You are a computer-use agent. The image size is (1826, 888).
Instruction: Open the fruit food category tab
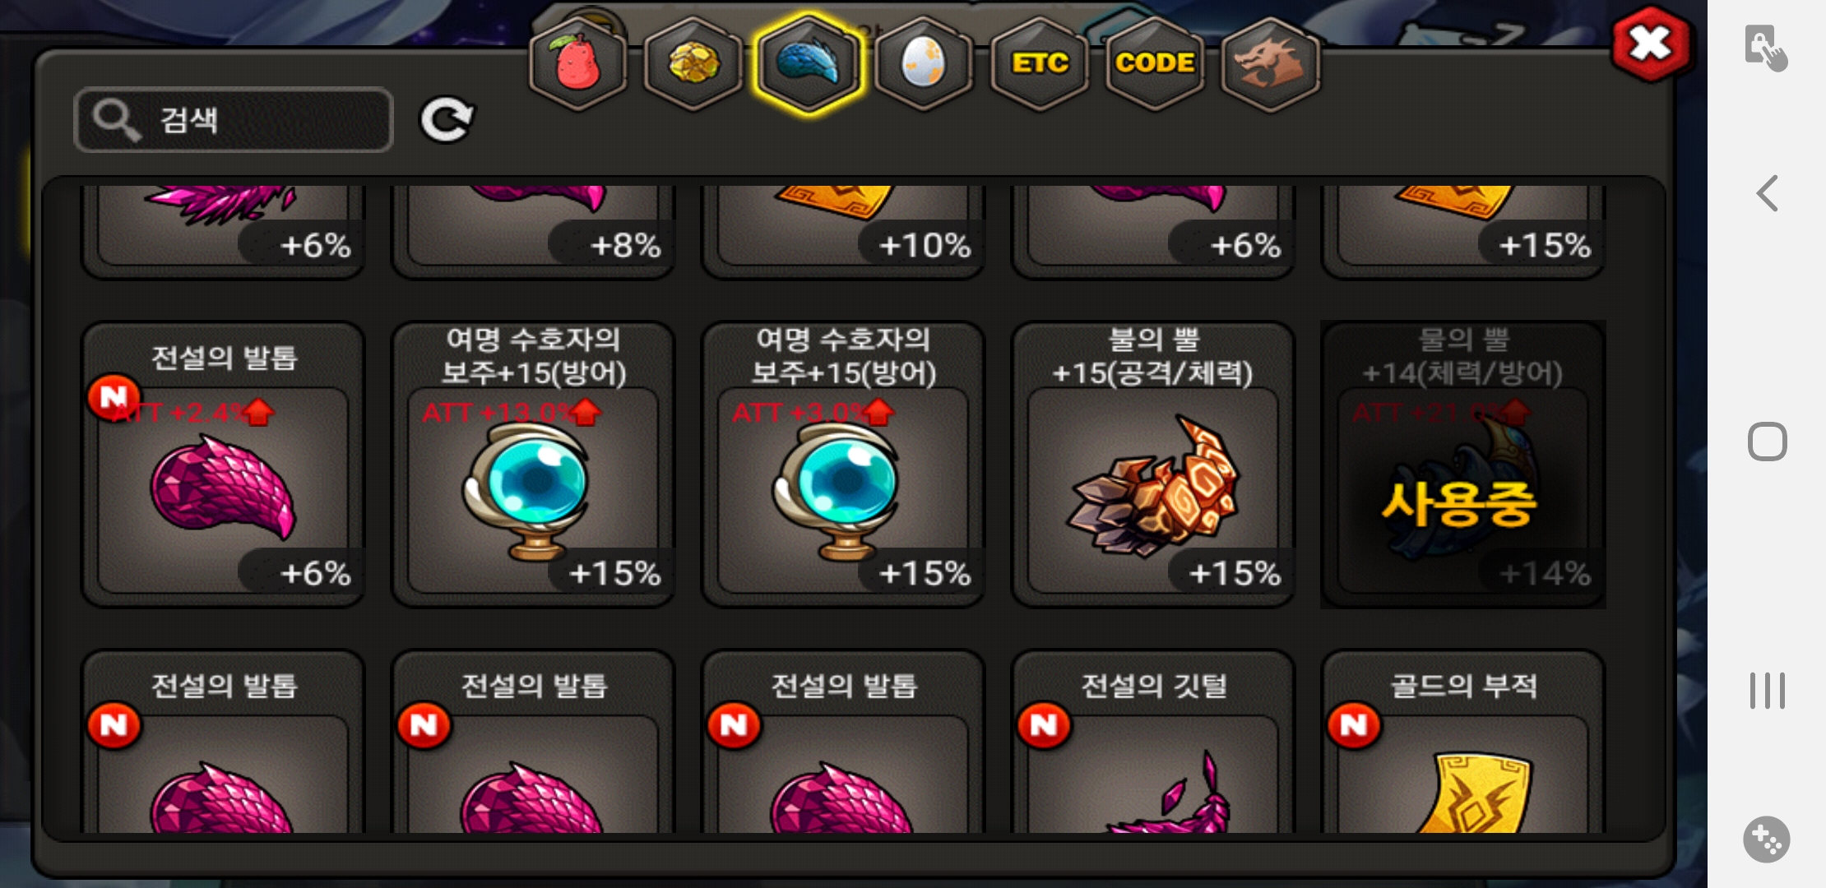tap(578, 63)
